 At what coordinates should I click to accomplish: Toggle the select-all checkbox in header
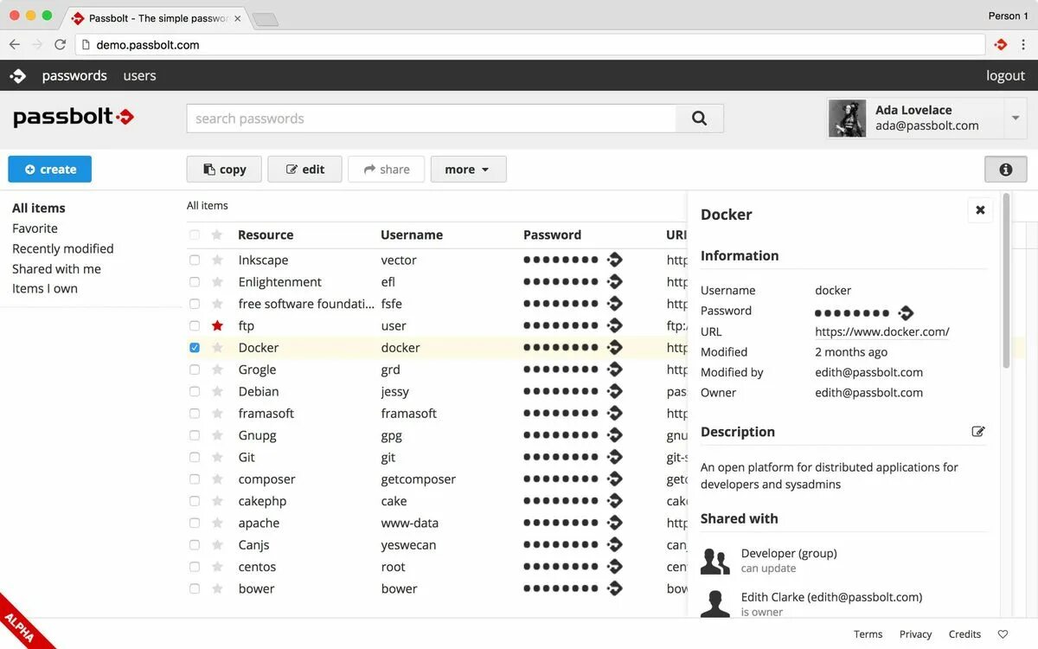coord(194,235)
